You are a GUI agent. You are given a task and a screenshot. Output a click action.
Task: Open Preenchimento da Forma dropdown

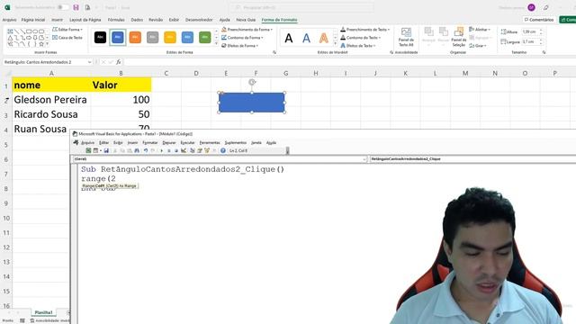coord(247,30)
